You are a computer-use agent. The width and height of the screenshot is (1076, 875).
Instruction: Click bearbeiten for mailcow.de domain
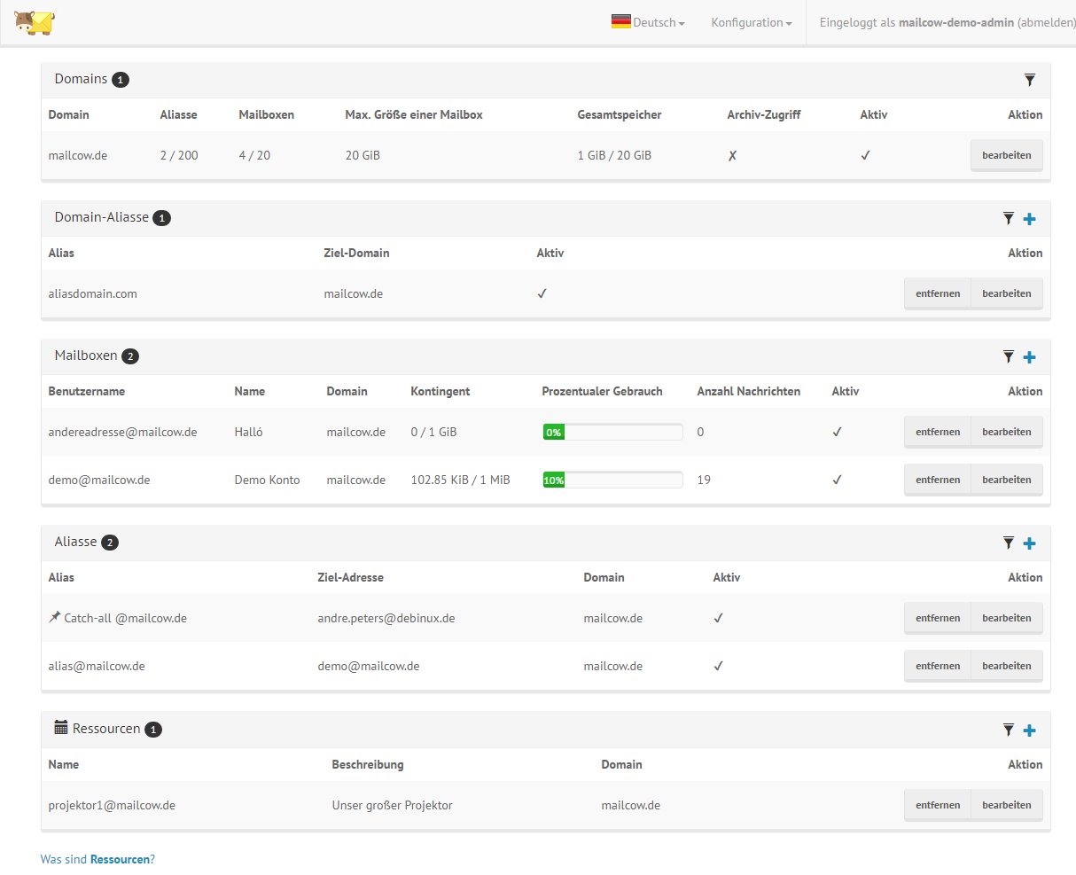pos(1006,155)
